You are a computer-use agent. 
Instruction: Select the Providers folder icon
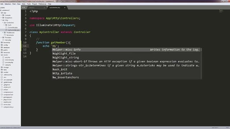(x=3, y=37)
